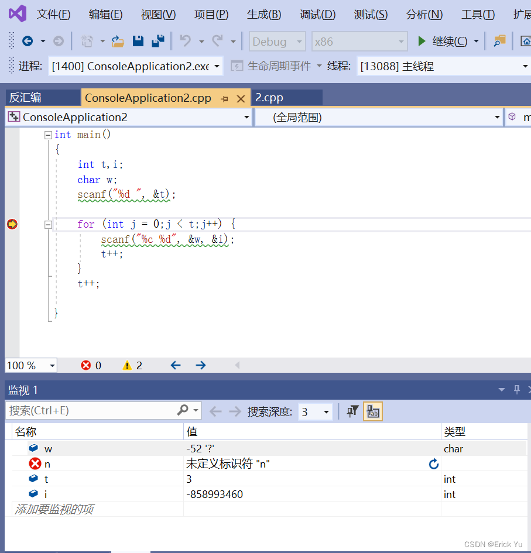
Task: Click the 值 column header
Action: coord(312,431)
